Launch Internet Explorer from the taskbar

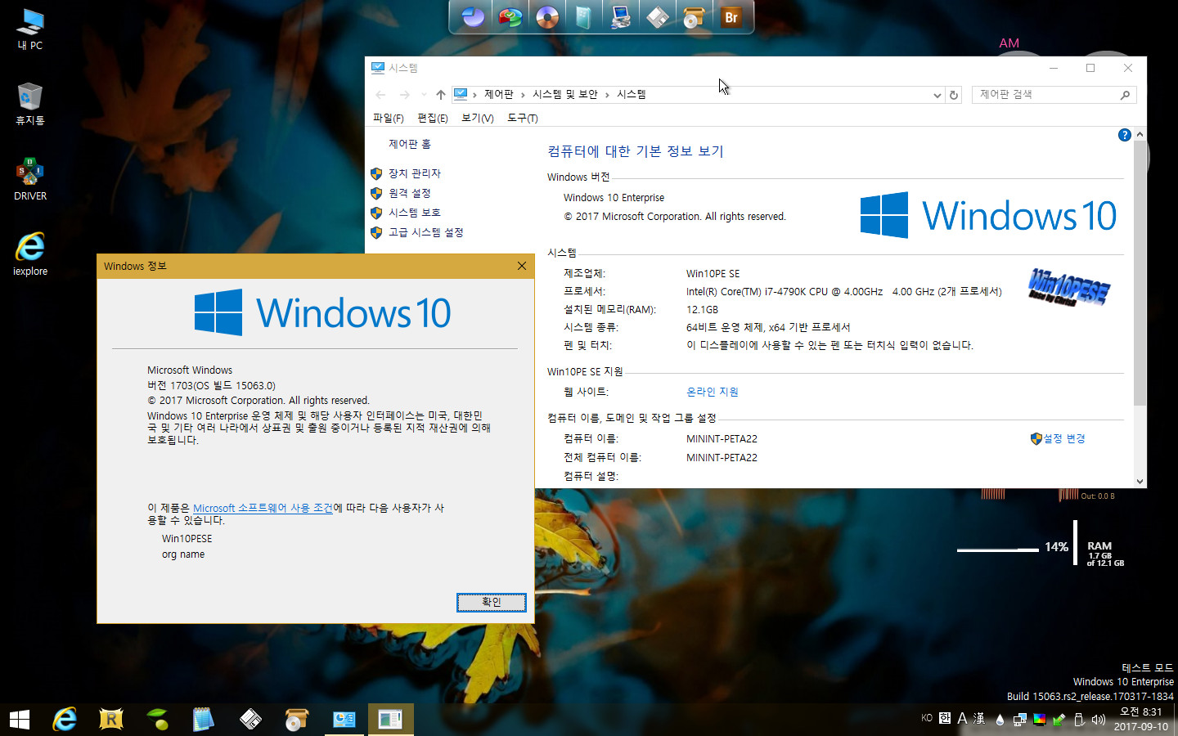click(x=65, y=720)
